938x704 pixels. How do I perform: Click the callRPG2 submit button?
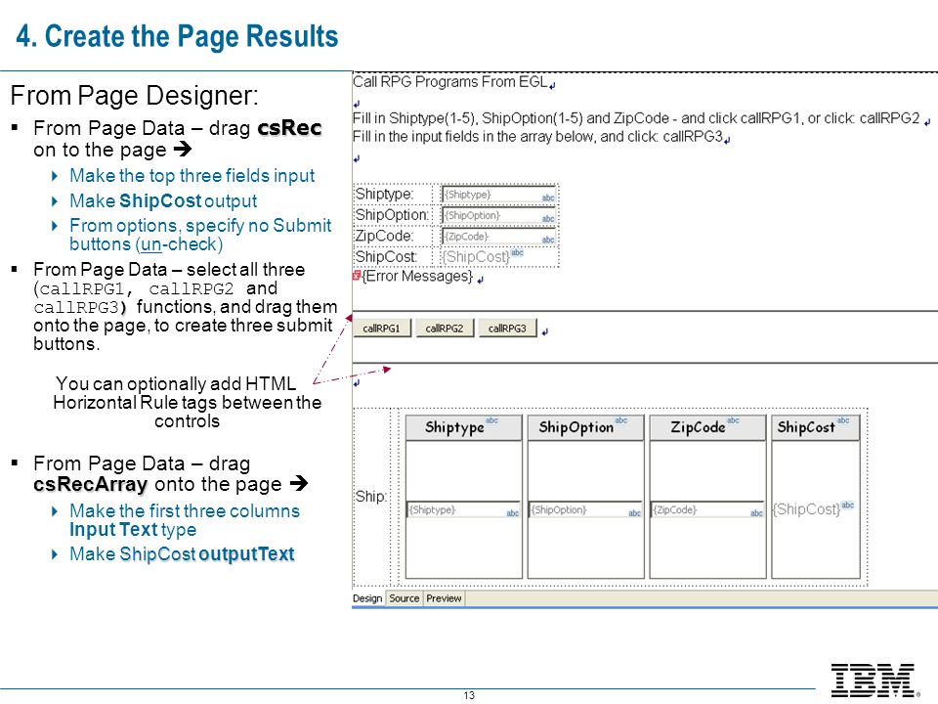(445, 329)
